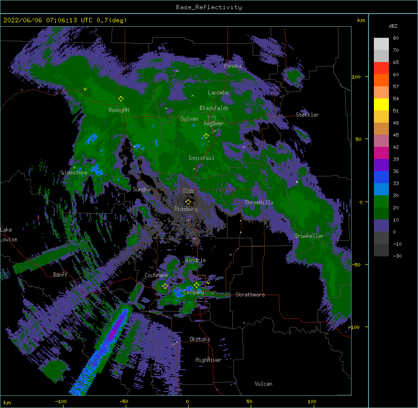
Task: Click the Olds label
Action: pyautogui.click(x=188, y=191)
